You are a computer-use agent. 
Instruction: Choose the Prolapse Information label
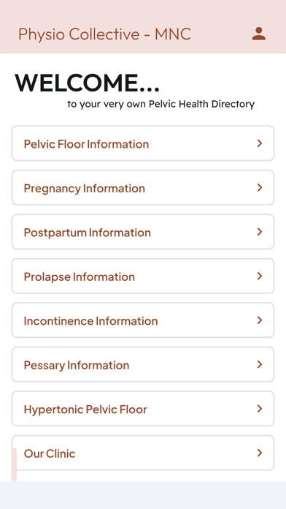coord(80,277)
